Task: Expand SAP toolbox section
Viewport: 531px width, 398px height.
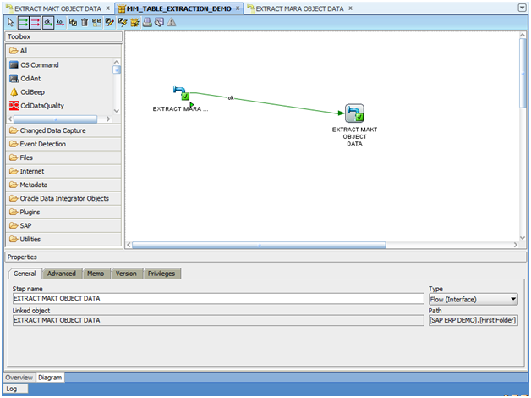Action: tap(63, 225)
